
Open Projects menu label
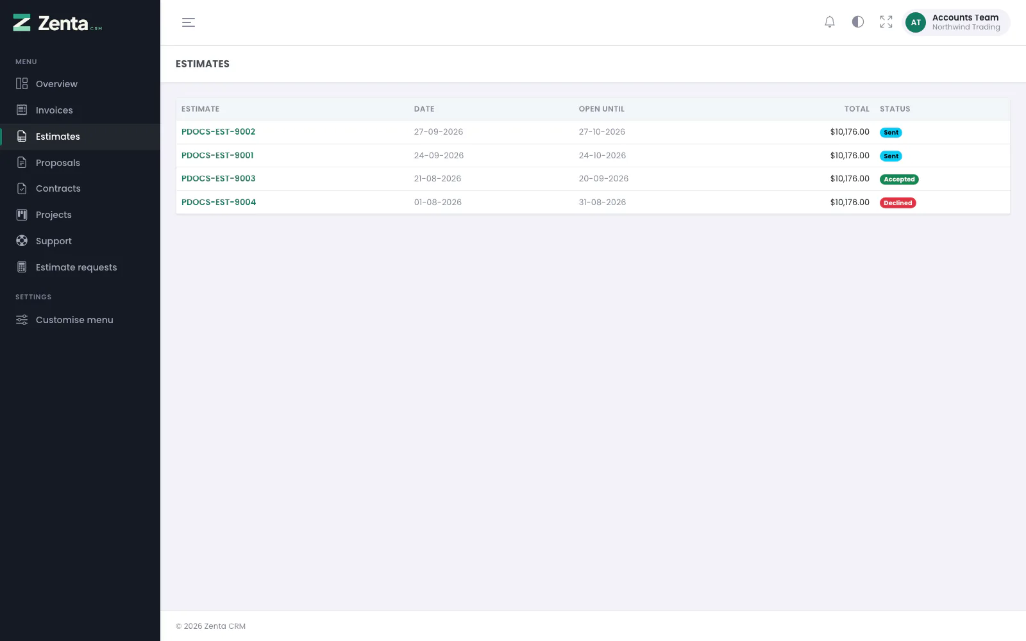54,215
